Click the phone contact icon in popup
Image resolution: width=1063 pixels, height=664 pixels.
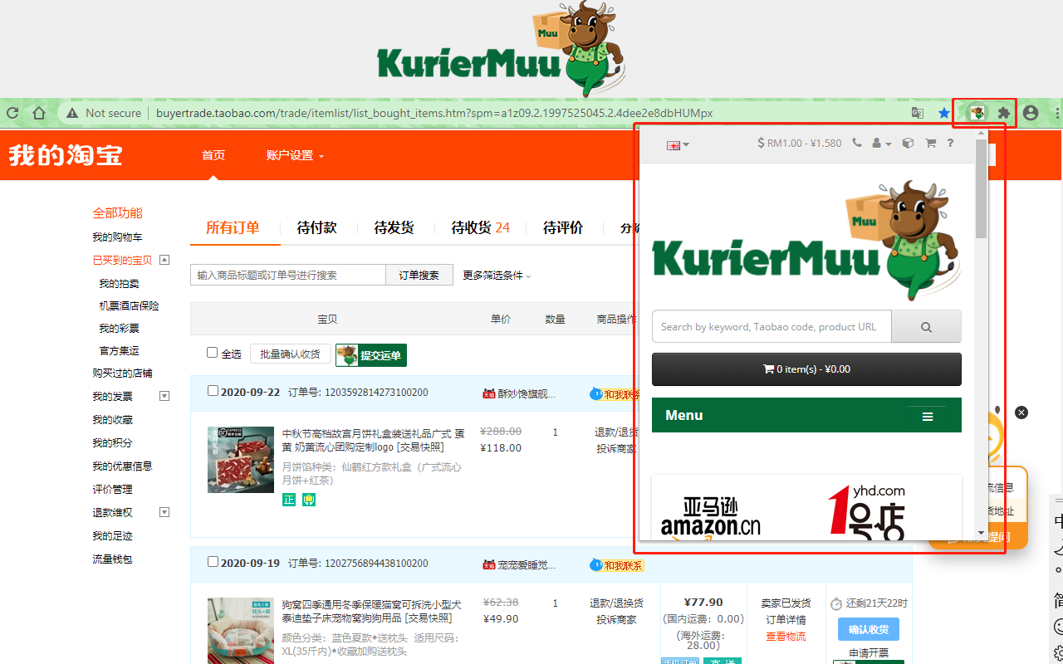pos(857,143)
